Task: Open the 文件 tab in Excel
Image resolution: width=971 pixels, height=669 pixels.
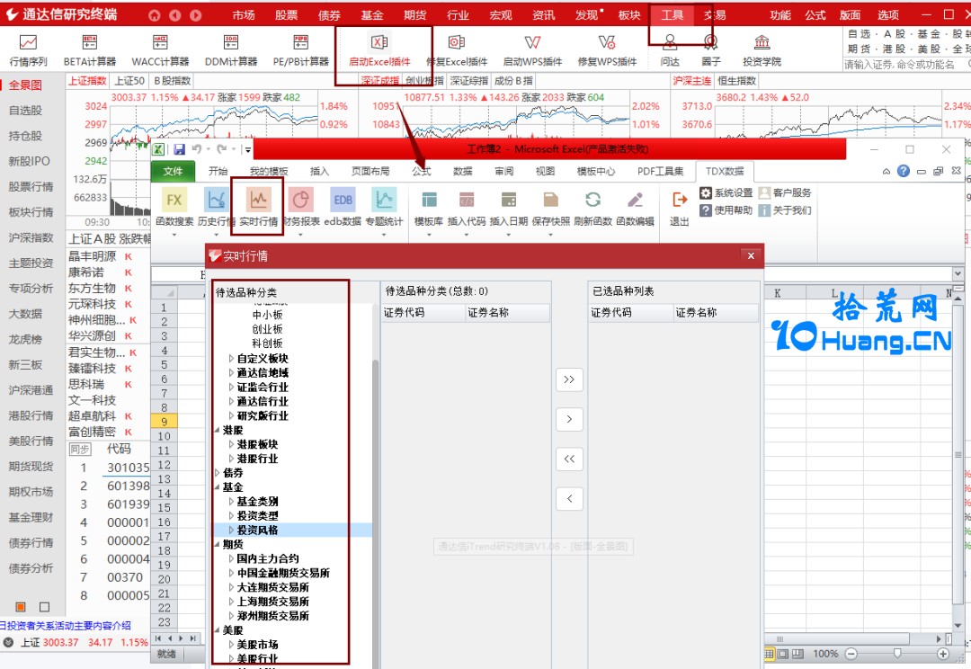Action: 173,171
